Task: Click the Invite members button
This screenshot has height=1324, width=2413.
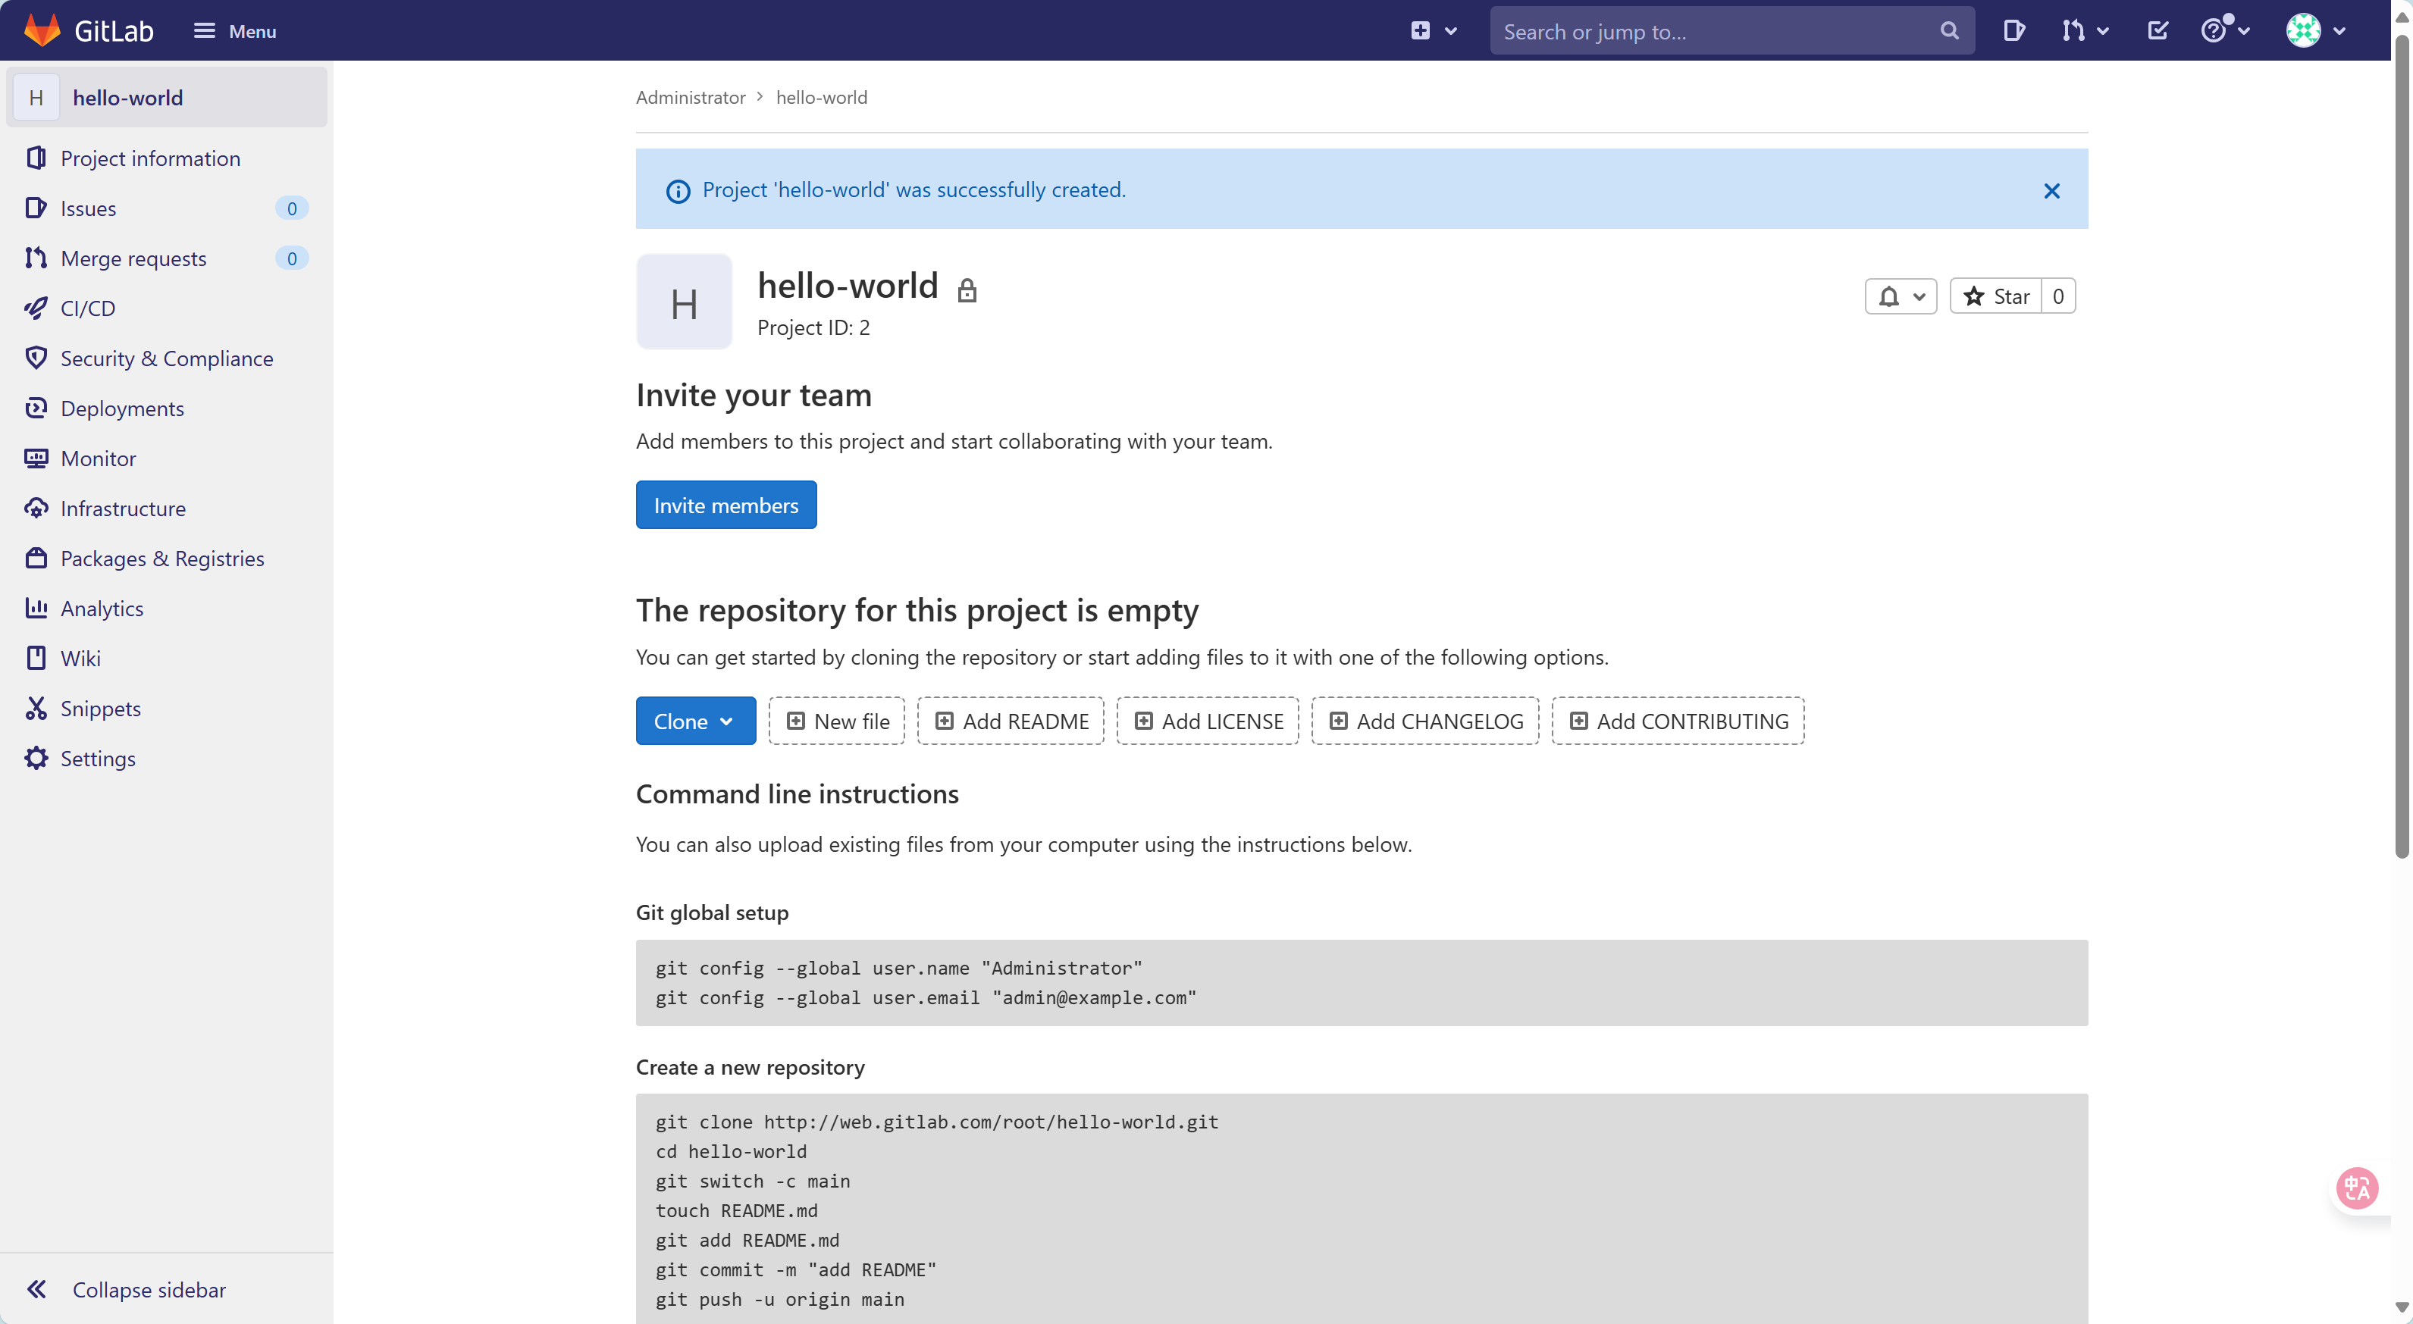Action: point(726,505)
